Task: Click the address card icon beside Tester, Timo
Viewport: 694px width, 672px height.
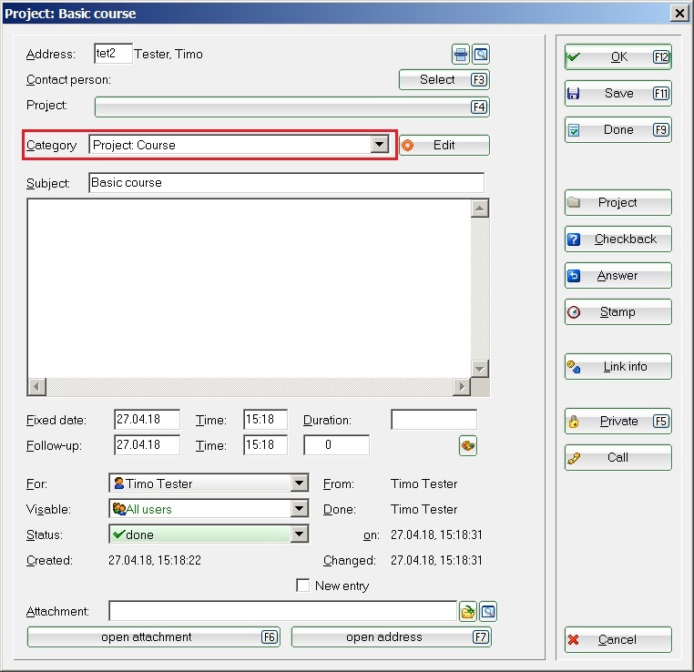Action: click(x=462, y=55)
